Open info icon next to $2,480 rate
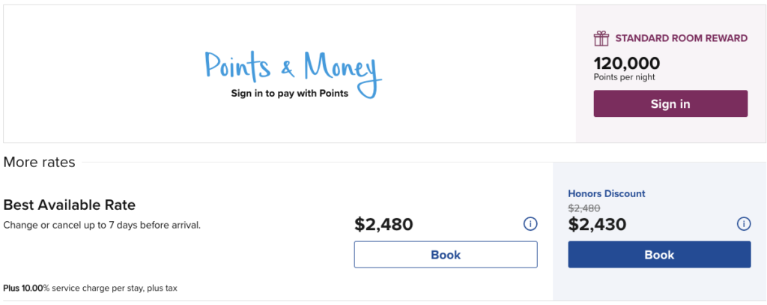Image resolution: width=767 pixels, height=305 pixels. (x=530, y=224)
